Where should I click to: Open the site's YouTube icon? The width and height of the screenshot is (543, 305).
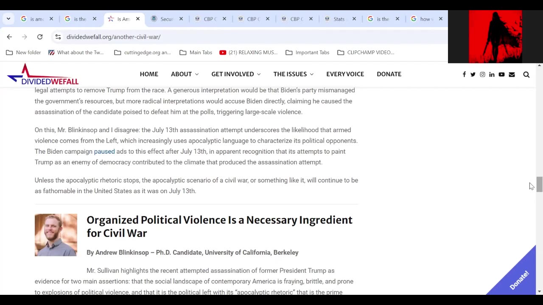point(501,75)
